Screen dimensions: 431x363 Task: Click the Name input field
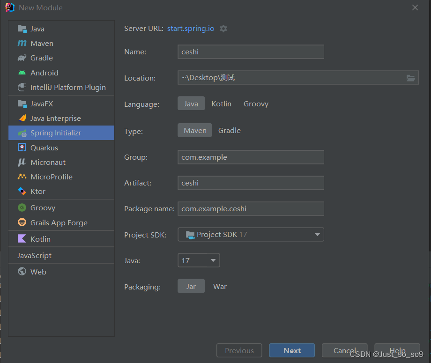[251, 52]
